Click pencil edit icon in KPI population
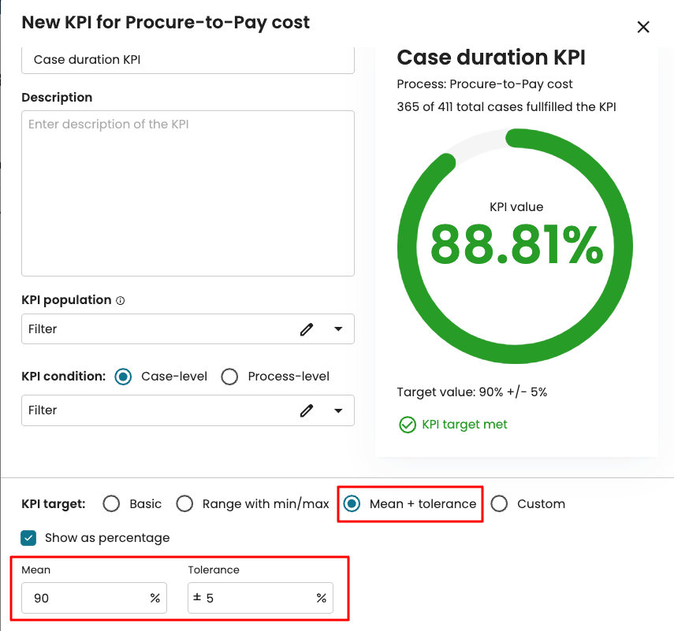Screen dimensions: 674x631 [x=307, y=329]
